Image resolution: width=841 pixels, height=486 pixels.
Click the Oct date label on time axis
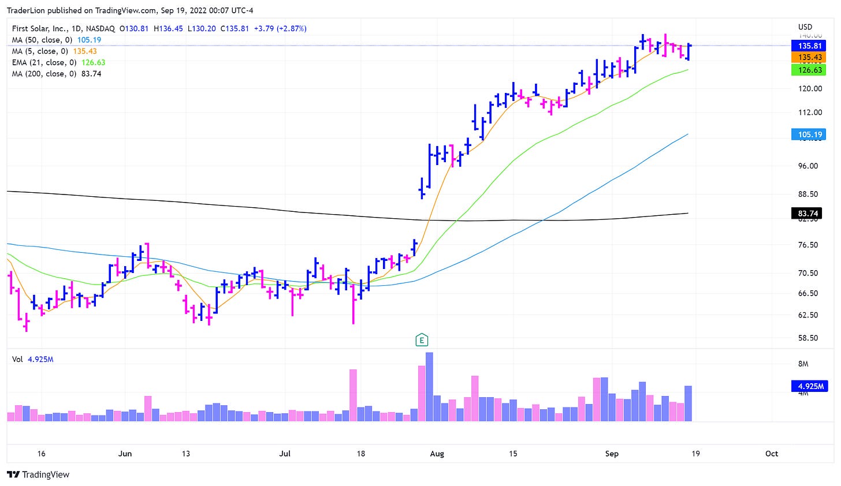(x=772, y=454)
